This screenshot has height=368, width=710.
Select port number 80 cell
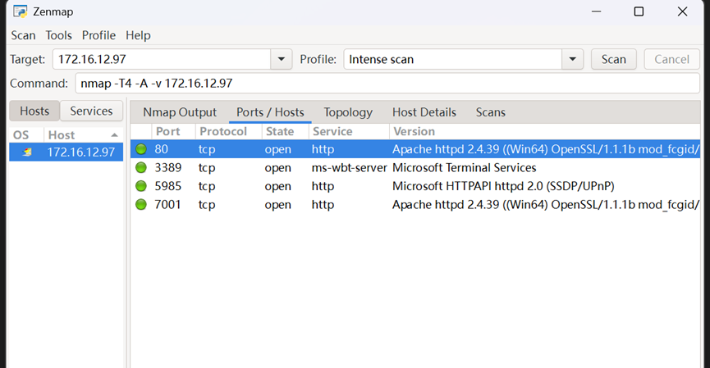pyautogui.click(x=161, y=149)
